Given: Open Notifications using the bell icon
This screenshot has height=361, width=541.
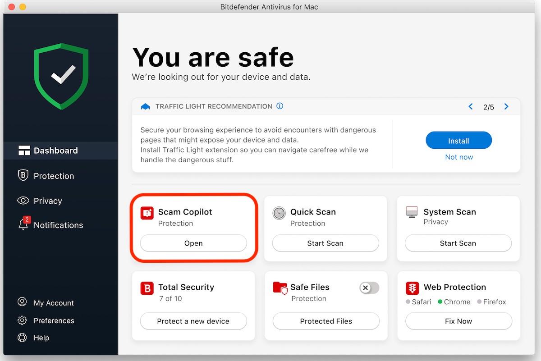Looking at the screenshot, I should pyautogui.click(x=23, y=224).
